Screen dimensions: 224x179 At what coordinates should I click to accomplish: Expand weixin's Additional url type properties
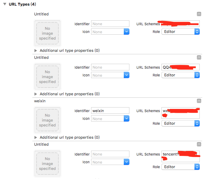coord(36,137)
